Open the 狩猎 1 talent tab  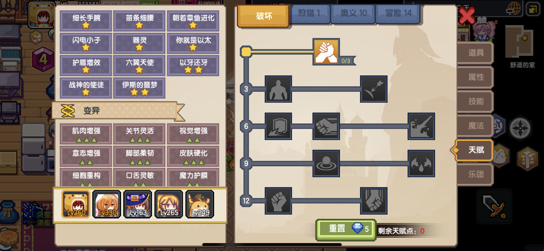click(x=309, y=13)
